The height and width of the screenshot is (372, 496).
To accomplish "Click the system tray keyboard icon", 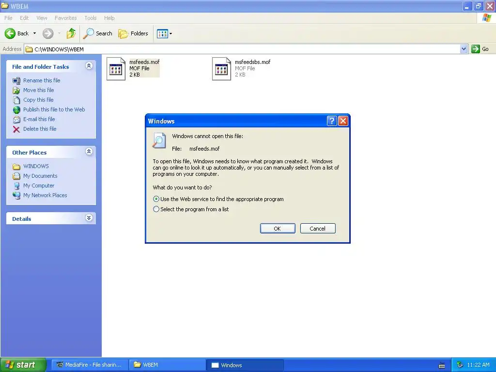I will pyautogui.click(x=442, y=365).
